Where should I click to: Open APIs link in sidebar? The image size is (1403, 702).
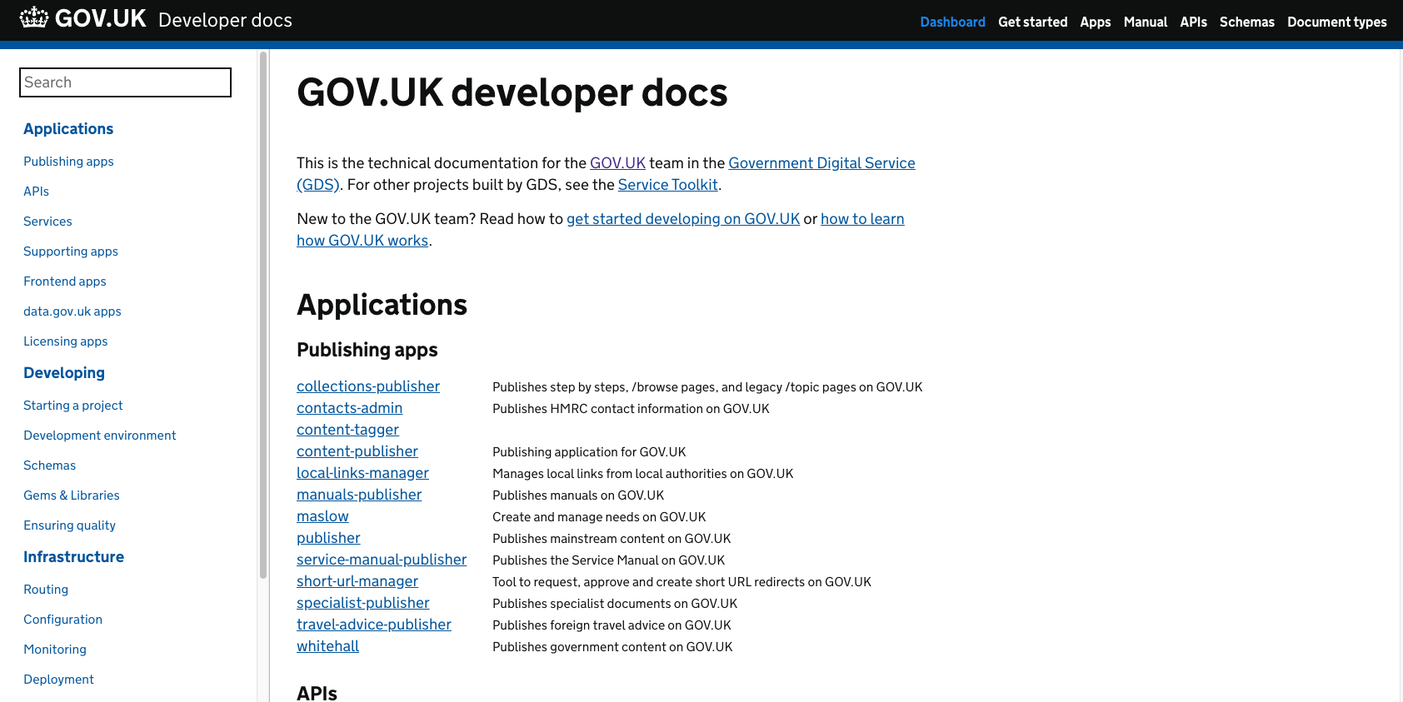[36, 192]
